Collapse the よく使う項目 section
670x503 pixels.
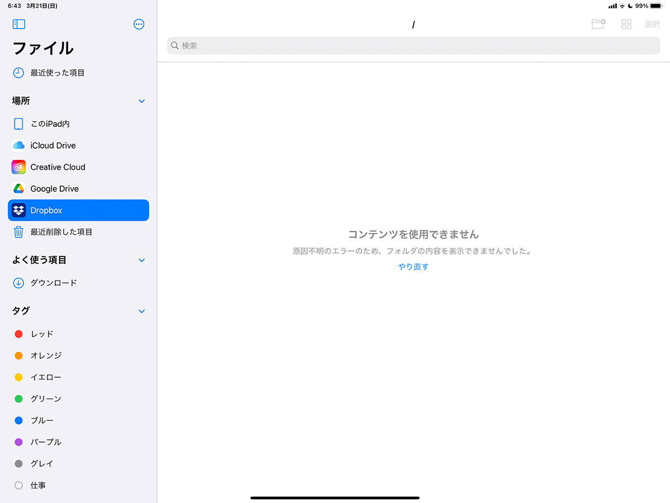(x=141, y=260)
